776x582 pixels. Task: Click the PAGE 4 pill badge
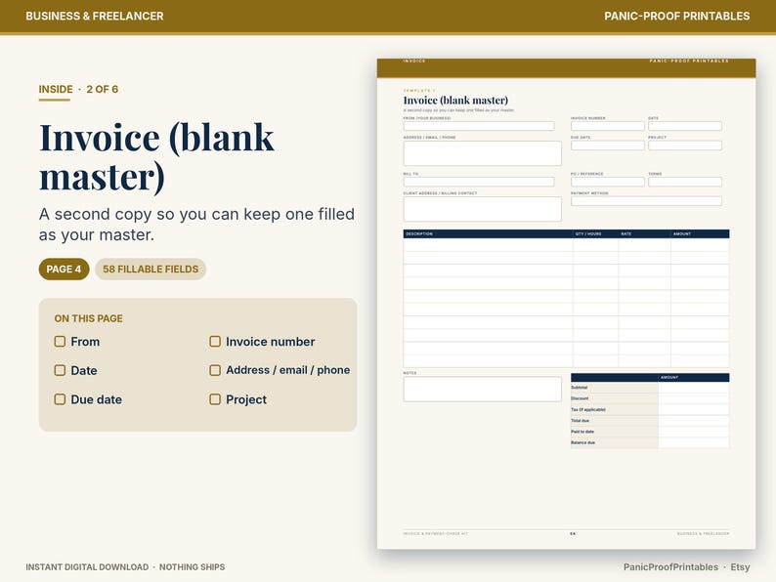64,269
